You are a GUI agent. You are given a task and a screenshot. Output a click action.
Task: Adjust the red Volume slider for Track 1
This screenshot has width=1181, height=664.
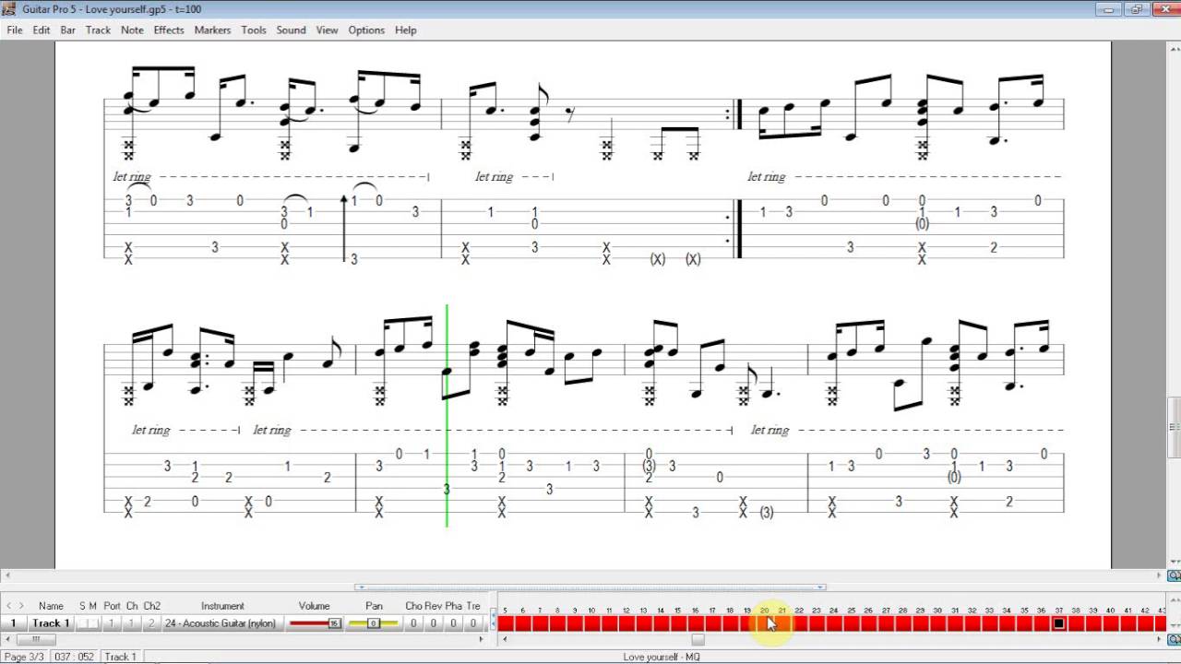coord(314,623)
